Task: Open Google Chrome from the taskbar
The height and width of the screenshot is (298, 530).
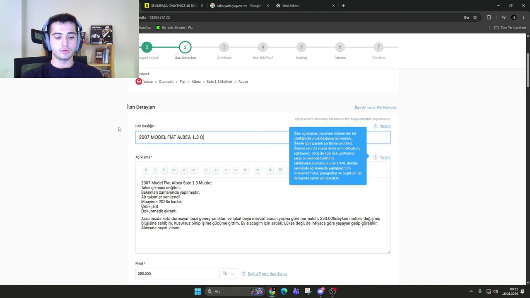Action: [x=272, y=291]
